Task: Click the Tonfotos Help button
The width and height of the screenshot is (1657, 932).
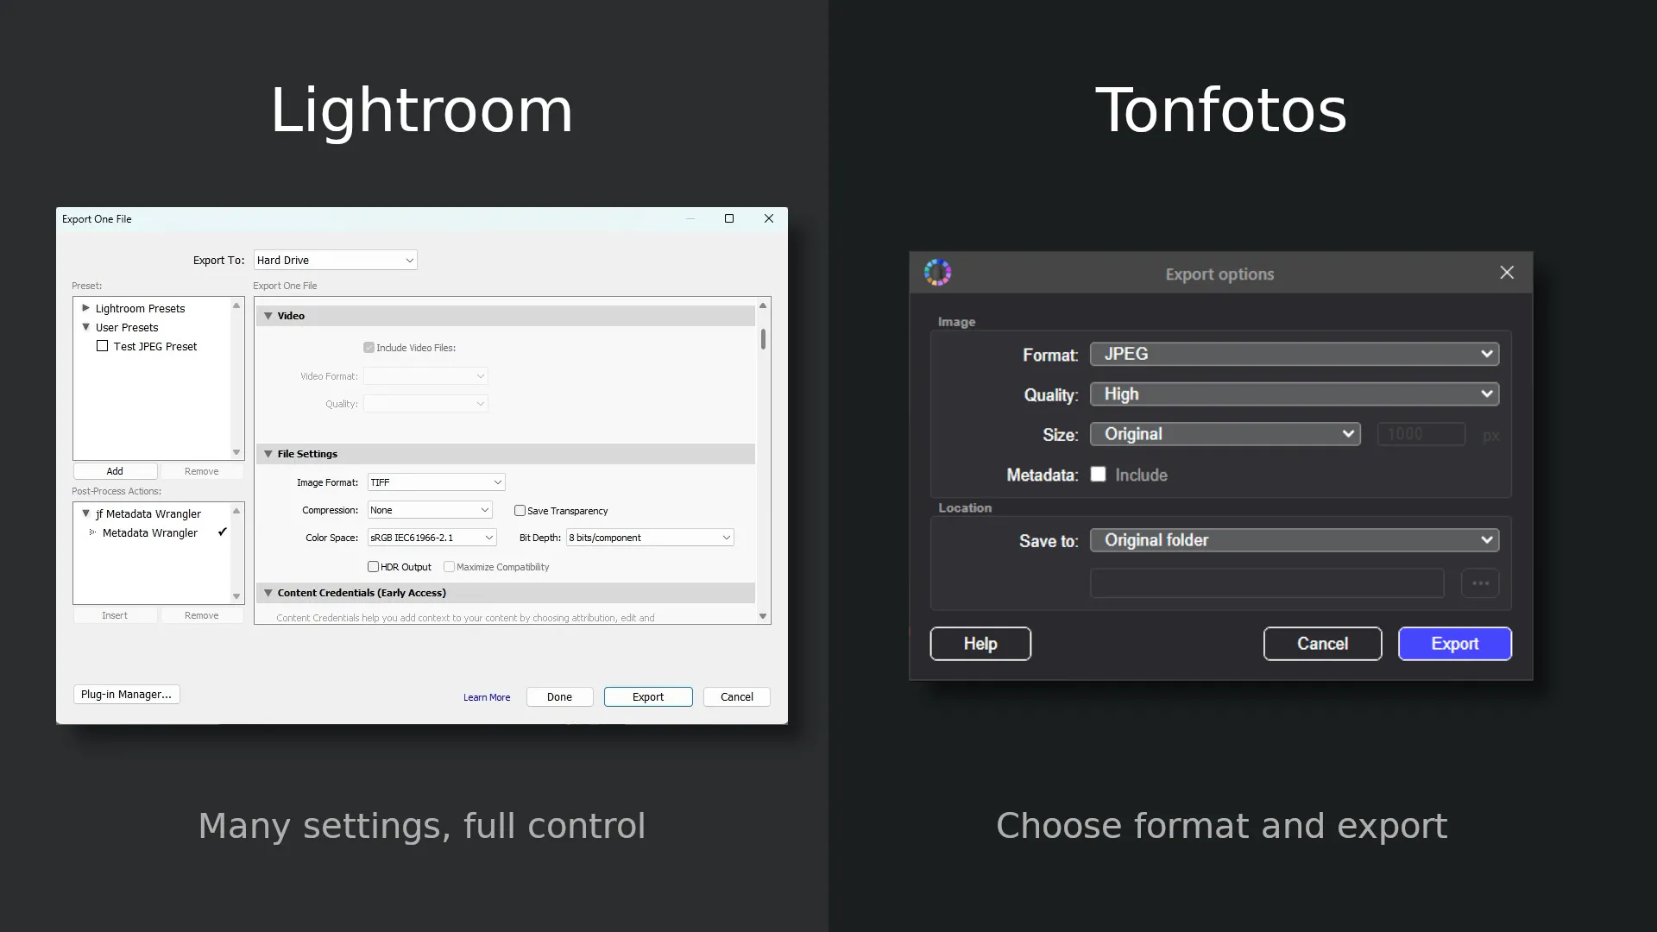Action: [980, 644]
